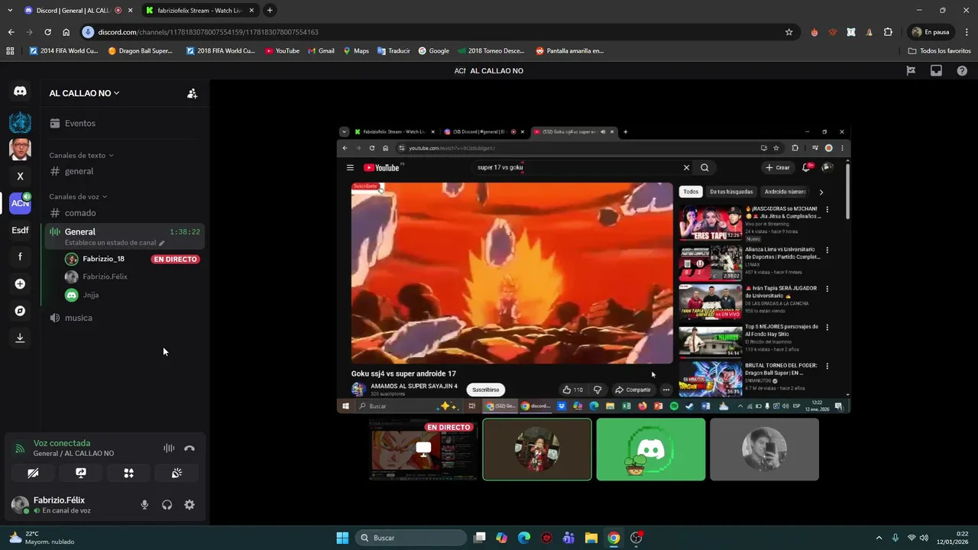The image size is (978, 550).
Task: Click Add a Server plus icon
Action: (20, 284)
